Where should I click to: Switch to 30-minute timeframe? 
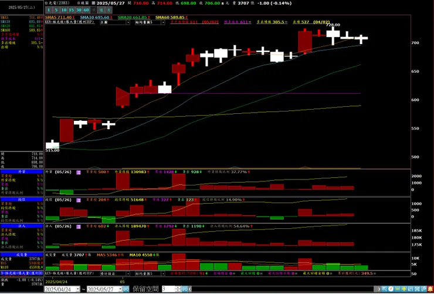(x=79, y=10)
